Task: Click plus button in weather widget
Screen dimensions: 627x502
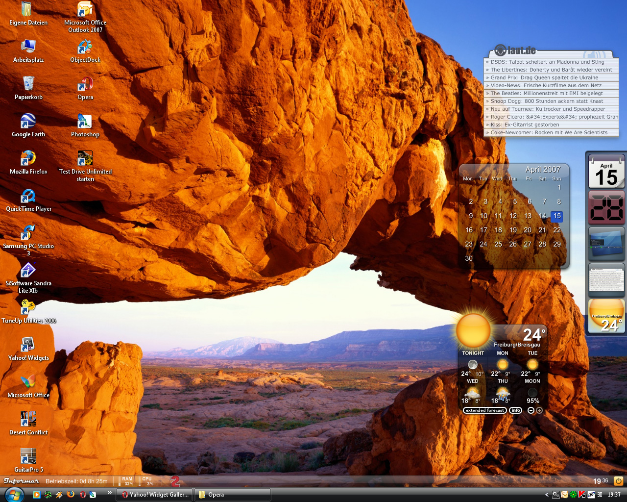Action: [x=539, y=410]
